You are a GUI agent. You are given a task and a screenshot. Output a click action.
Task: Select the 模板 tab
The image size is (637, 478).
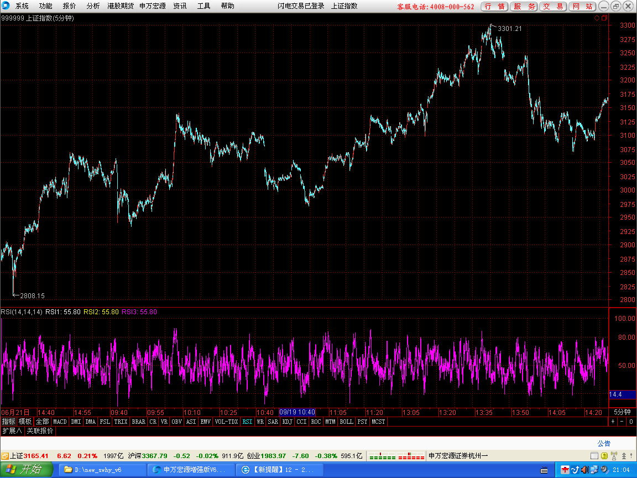point(25,422)
